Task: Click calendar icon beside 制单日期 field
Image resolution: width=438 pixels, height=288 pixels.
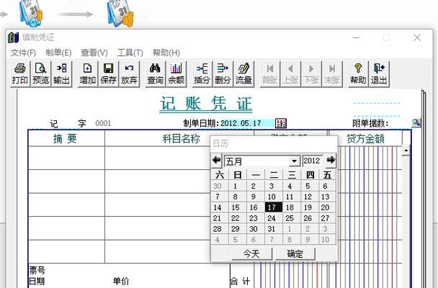Action: (281, 123)
